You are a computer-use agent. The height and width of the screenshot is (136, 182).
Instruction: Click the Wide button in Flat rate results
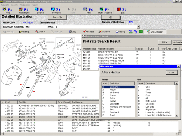(x=165, y=42)
